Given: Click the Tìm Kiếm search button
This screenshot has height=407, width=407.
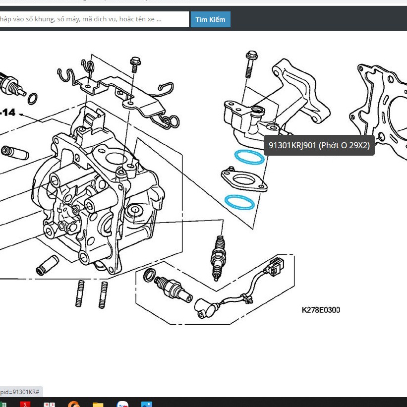Looking at the screenshot, I should (210, 19).
